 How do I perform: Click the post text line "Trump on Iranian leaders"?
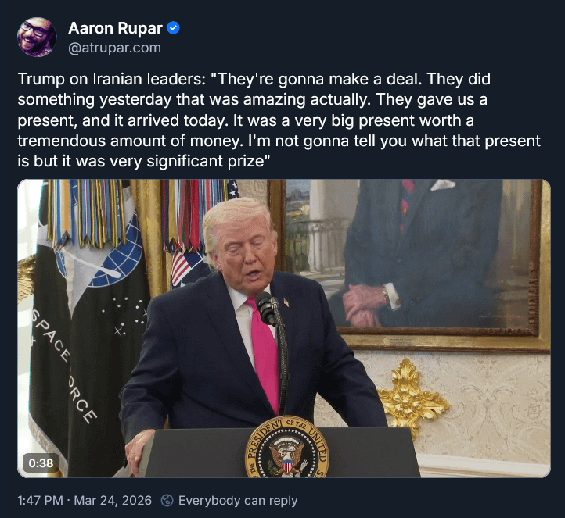111,79
